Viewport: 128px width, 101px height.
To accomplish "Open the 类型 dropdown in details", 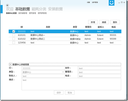I will click(x=63, y=72).
